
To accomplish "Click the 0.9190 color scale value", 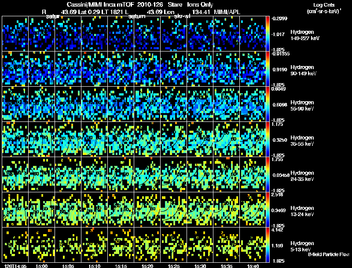I will 280,70.
